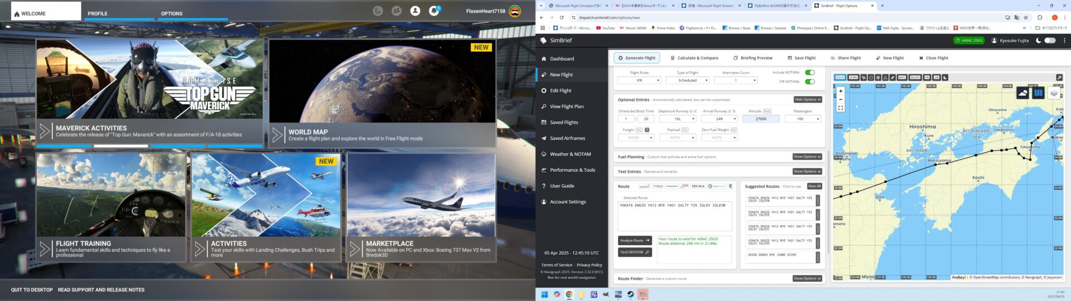Open the Privacy Policy link

point(590,265)
